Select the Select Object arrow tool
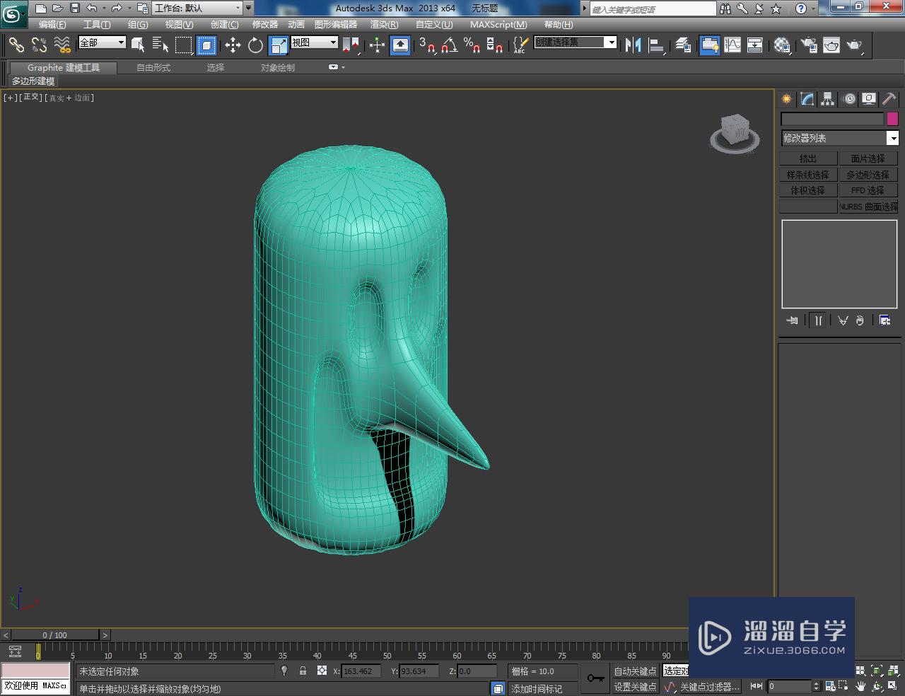The image size is (905, 696). coord(139,45)
